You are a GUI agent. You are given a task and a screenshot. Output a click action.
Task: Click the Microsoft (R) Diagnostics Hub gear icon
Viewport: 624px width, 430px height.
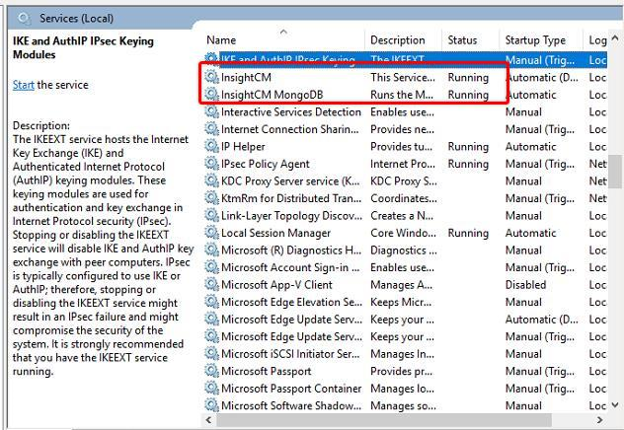(211, 251)
